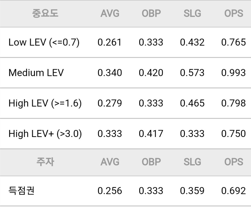This screenshot has width=251, height=209.
Task: Click Low LEV AVG value 0.261
Action: pyautogui.click(x=109, y=42)
